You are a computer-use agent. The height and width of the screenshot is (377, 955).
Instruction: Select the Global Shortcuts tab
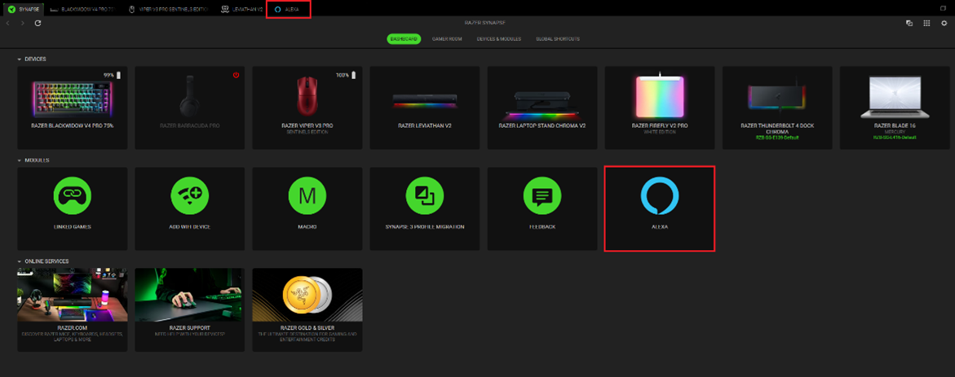click(x=558, y=39)
